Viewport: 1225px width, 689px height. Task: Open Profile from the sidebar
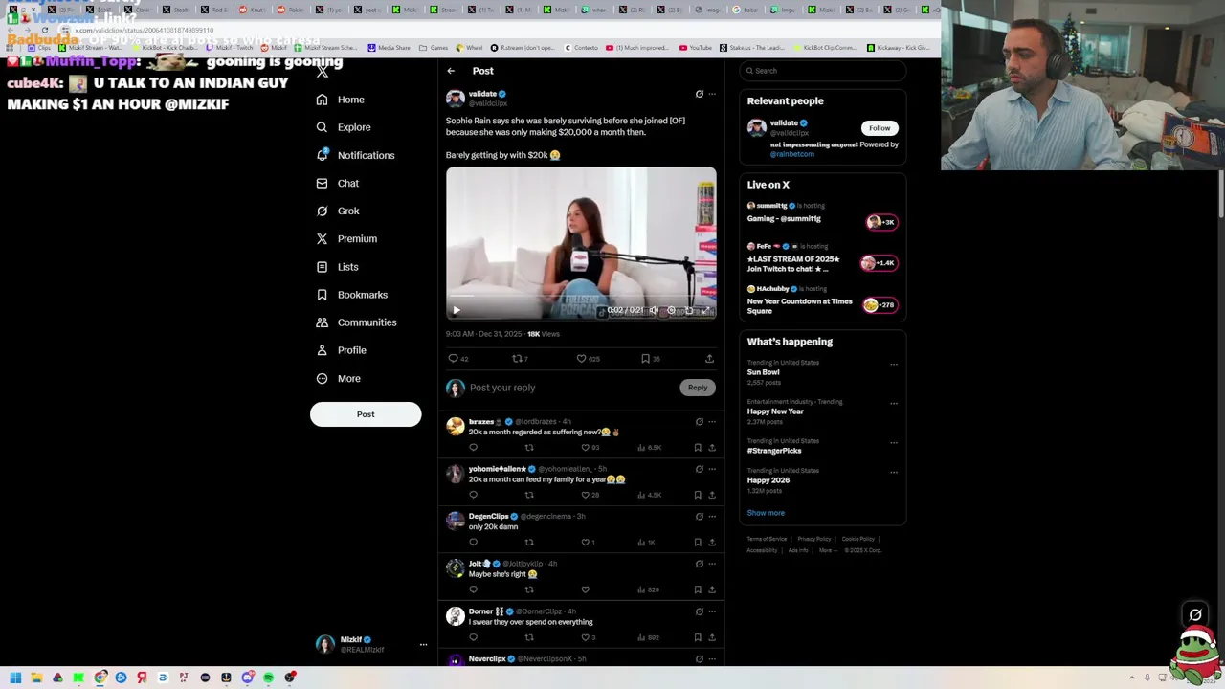pyautogui.click(x=341, y=350)
